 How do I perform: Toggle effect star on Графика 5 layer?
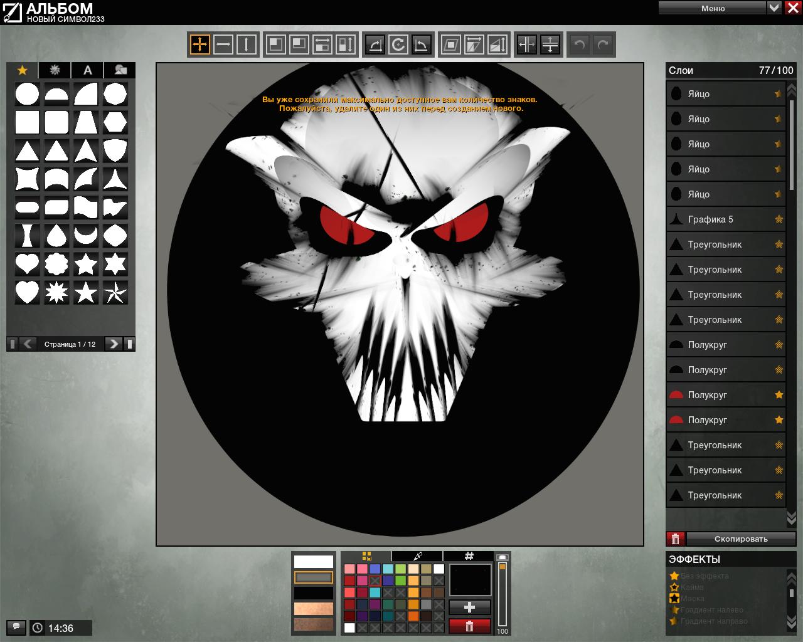point(779,219)
